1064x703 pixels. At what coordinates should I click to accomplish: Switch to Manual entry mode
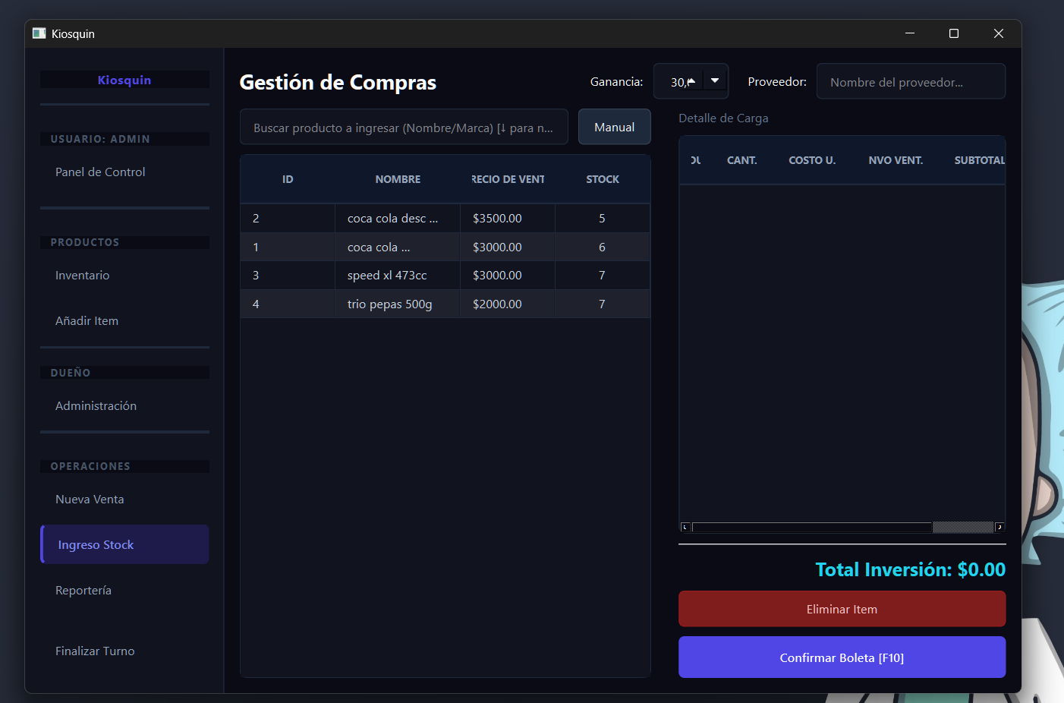click(614, 126)
